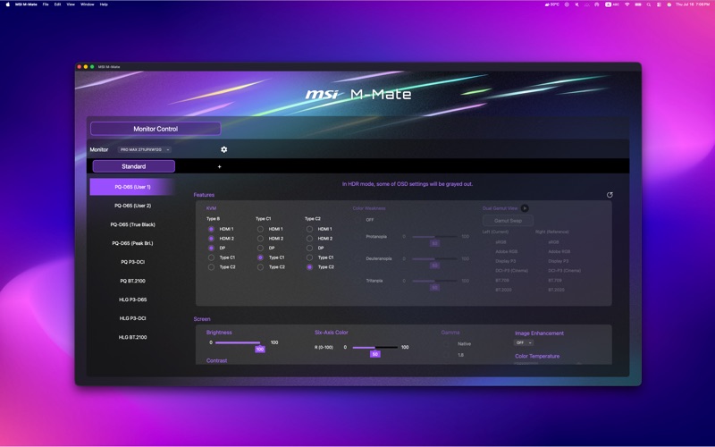Select HDMI 2 under KVM Type C1
The width and height of the screenshot is (715, 447).
pos(260,239)
